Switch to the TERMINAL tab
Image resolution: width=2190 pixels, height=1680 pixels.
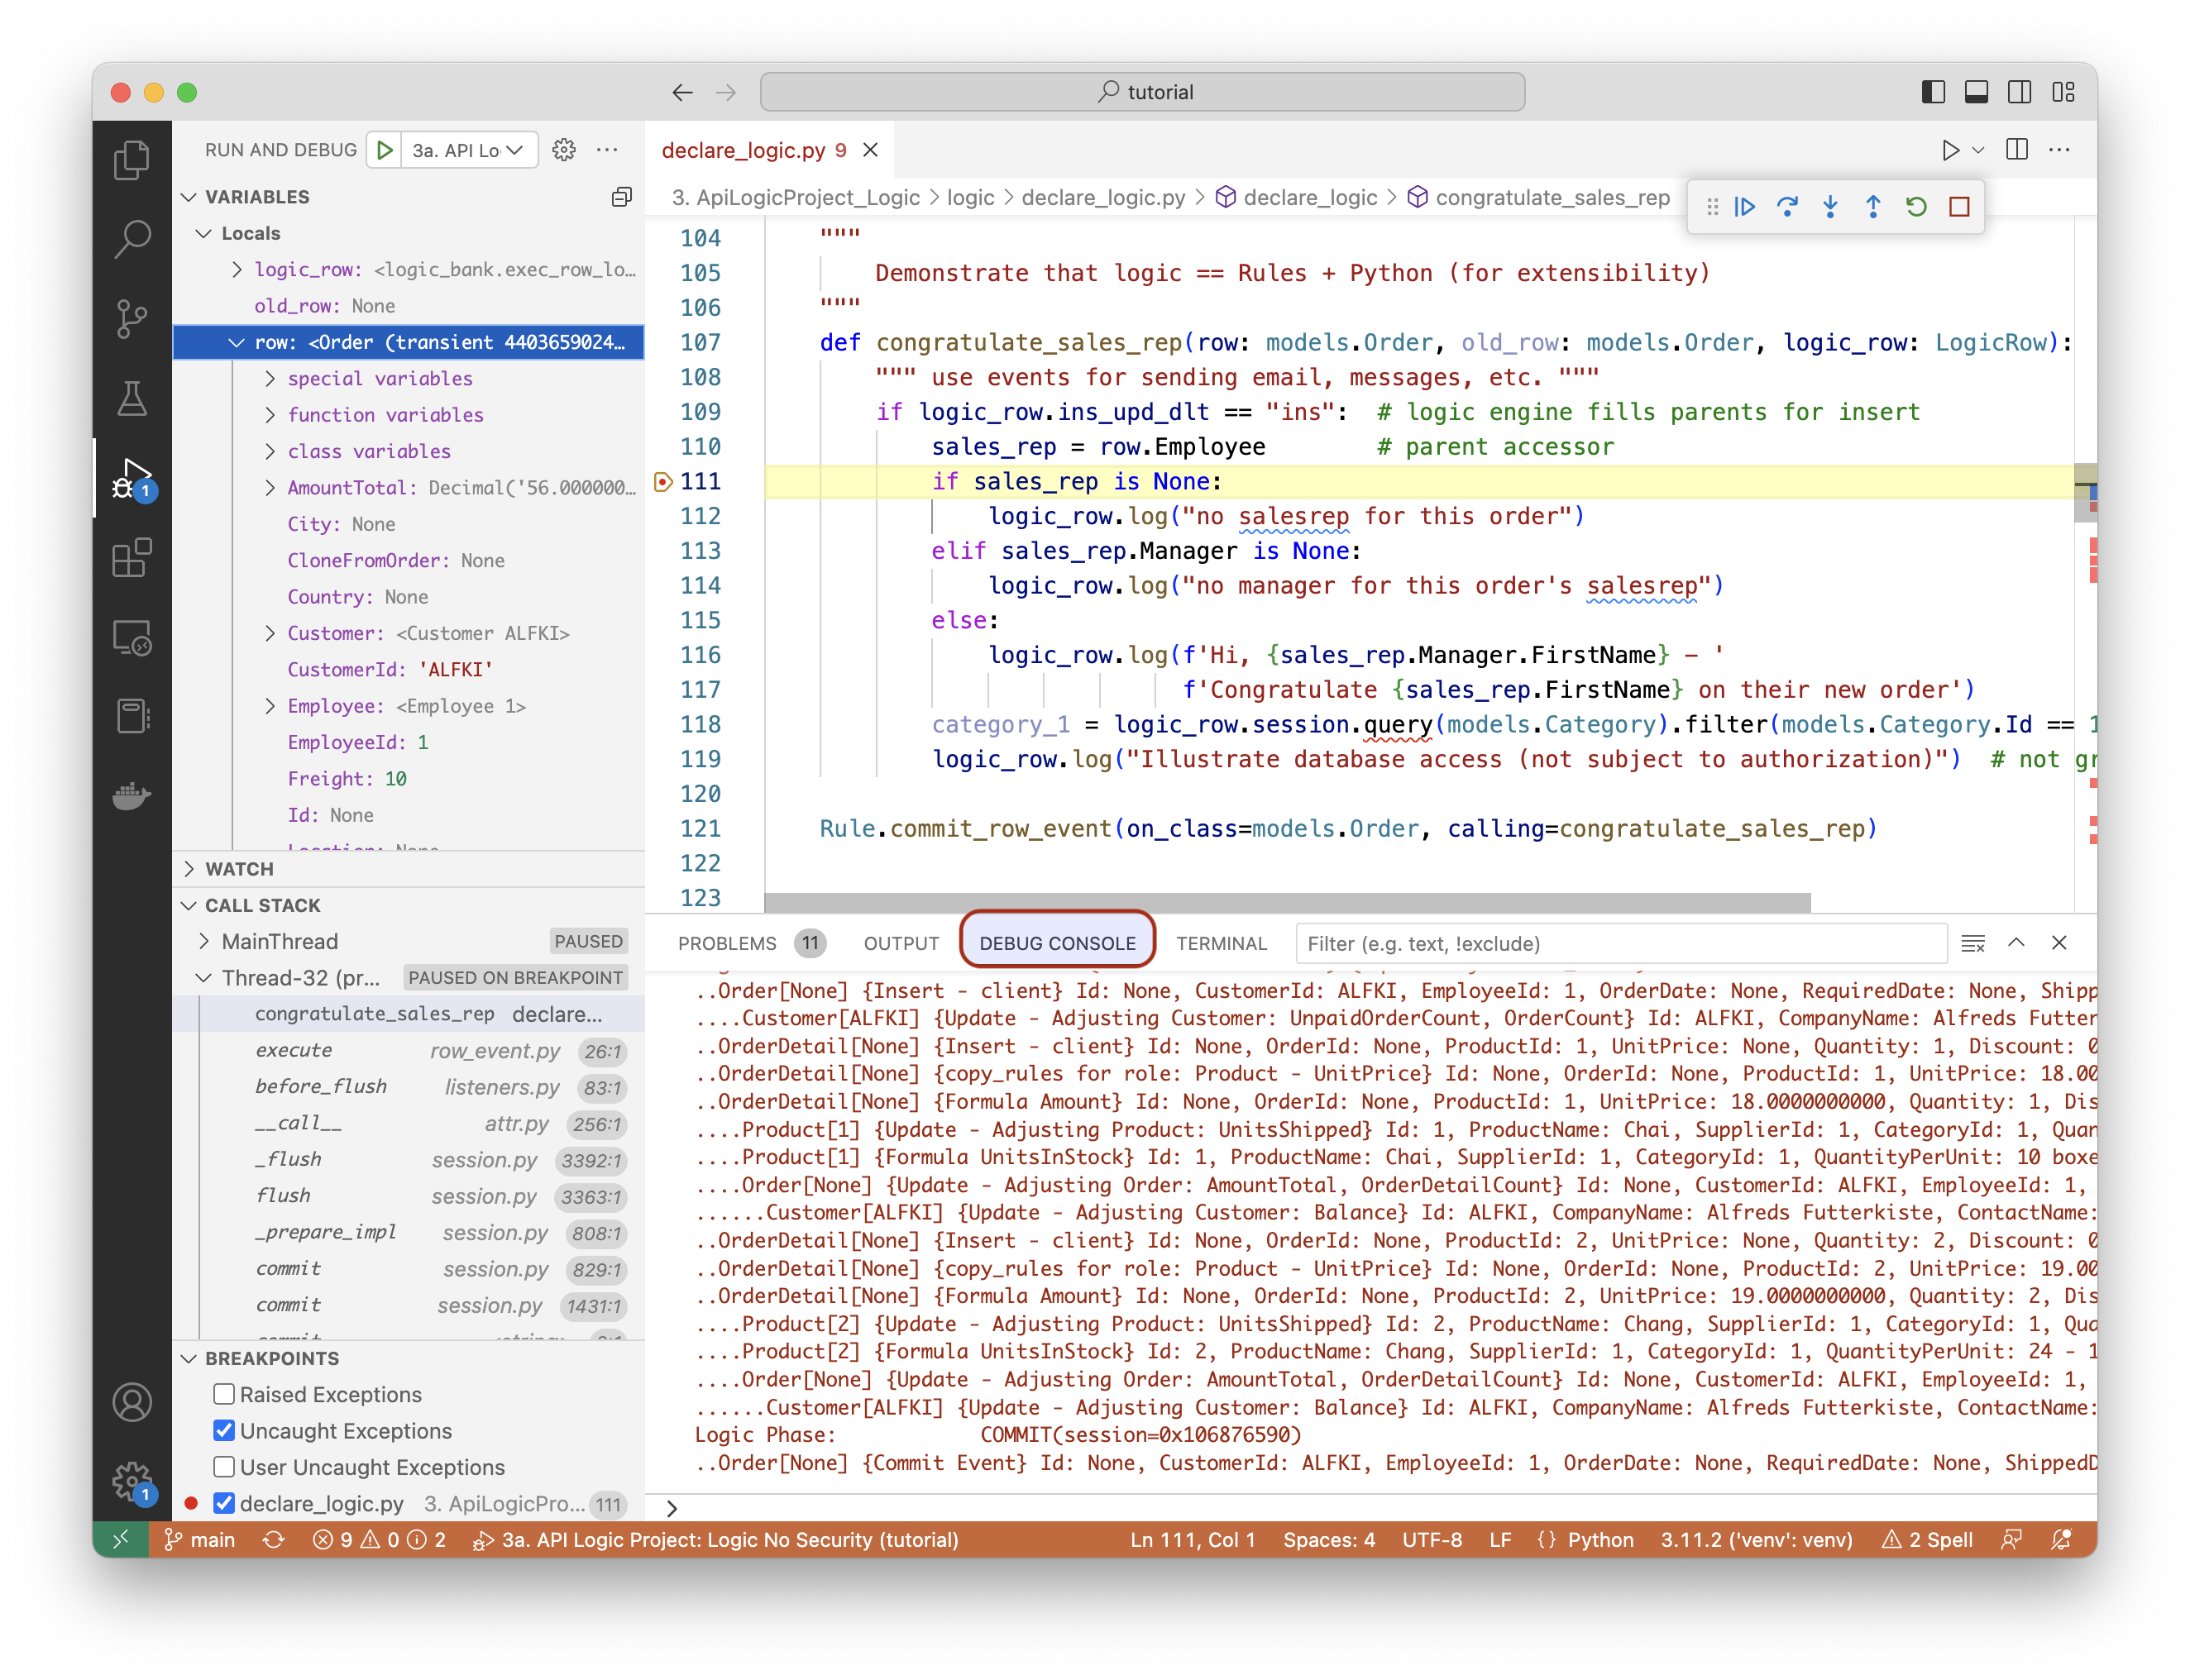pyautogui.click(x=1222, y=943)
